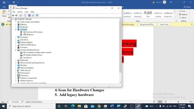The height and width of the screenshot is (109, 194).
Task: Expand the Network adapters category
Action: point(16,68)
